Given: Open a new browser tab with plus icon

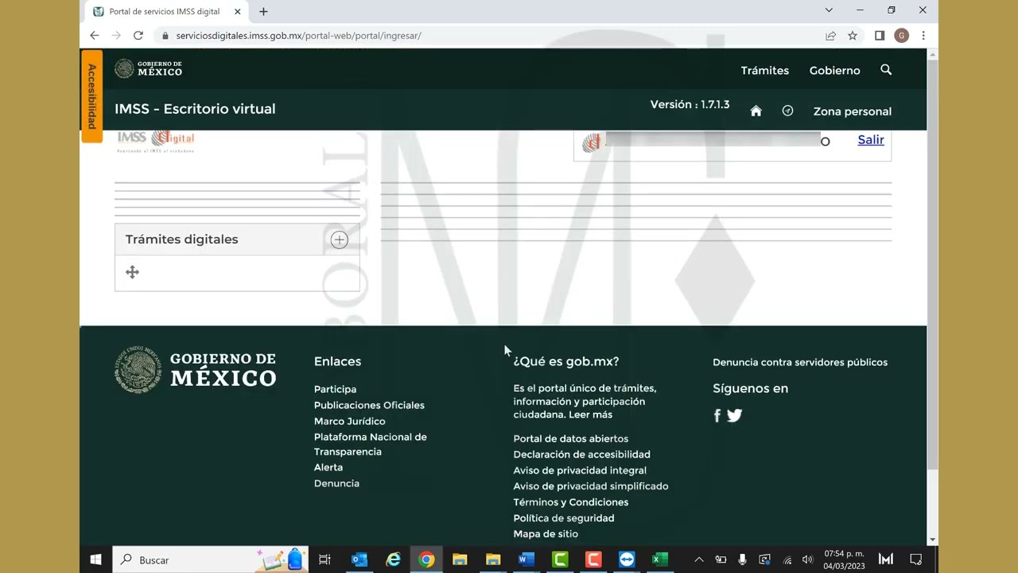Looking at the screenshot, I should [263, 11].
